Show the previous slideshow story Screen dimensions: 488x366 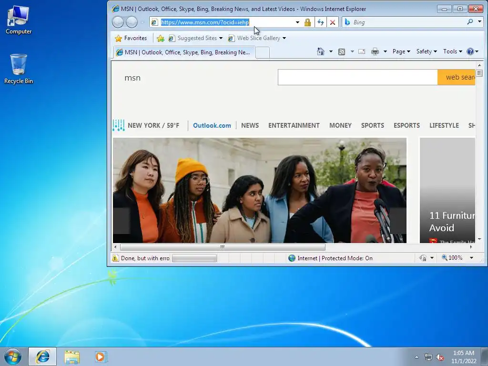[122, 221]
